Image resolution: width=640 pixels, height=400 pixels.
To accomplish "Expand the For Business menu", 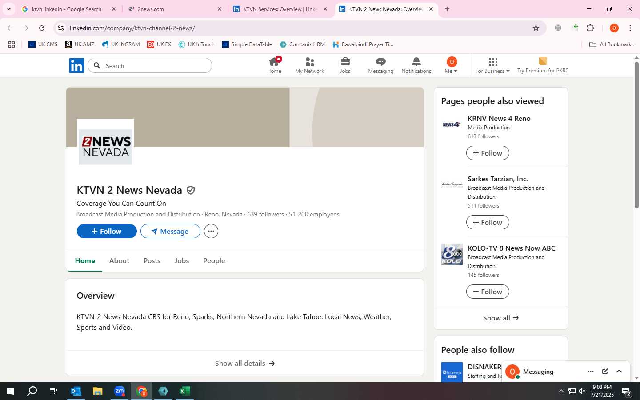I will 493,65.
